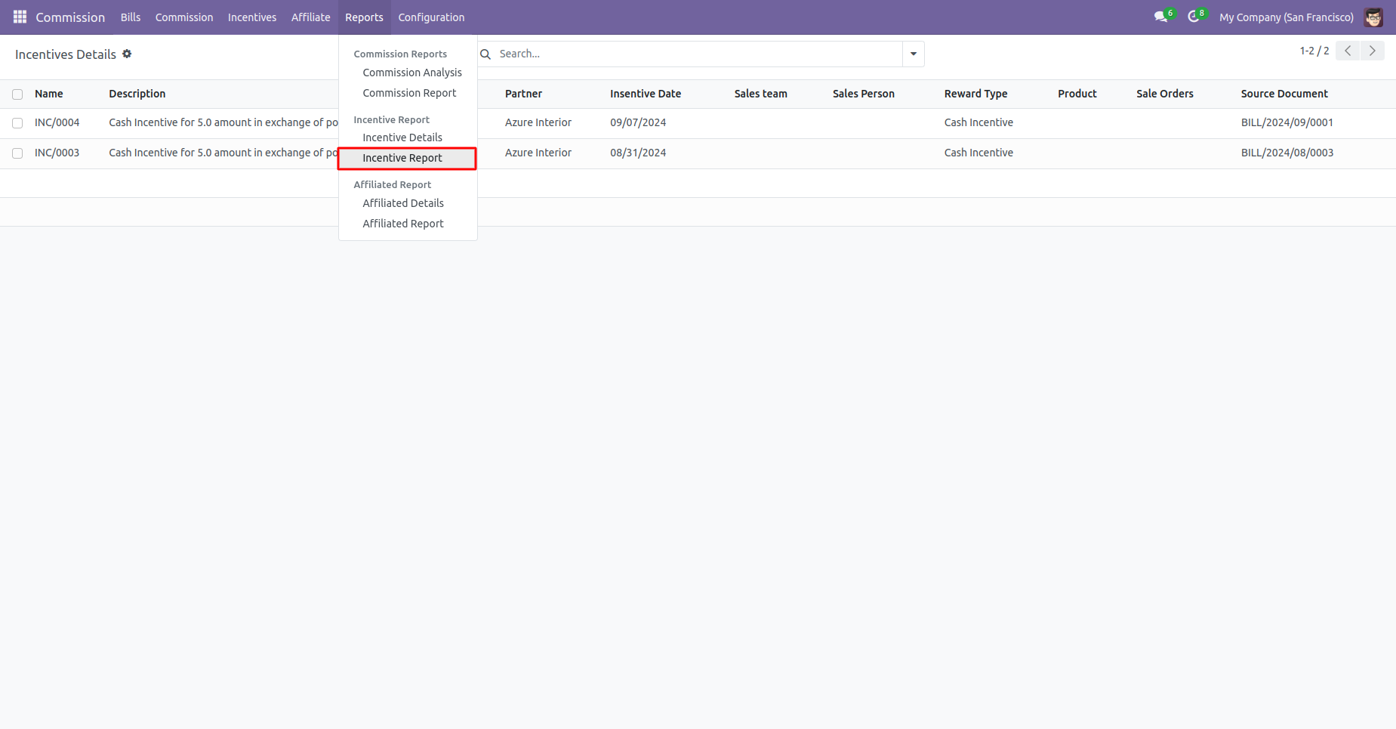Open the apps grid menu icon
The image size is (1396, 729).
click(20, 17)
